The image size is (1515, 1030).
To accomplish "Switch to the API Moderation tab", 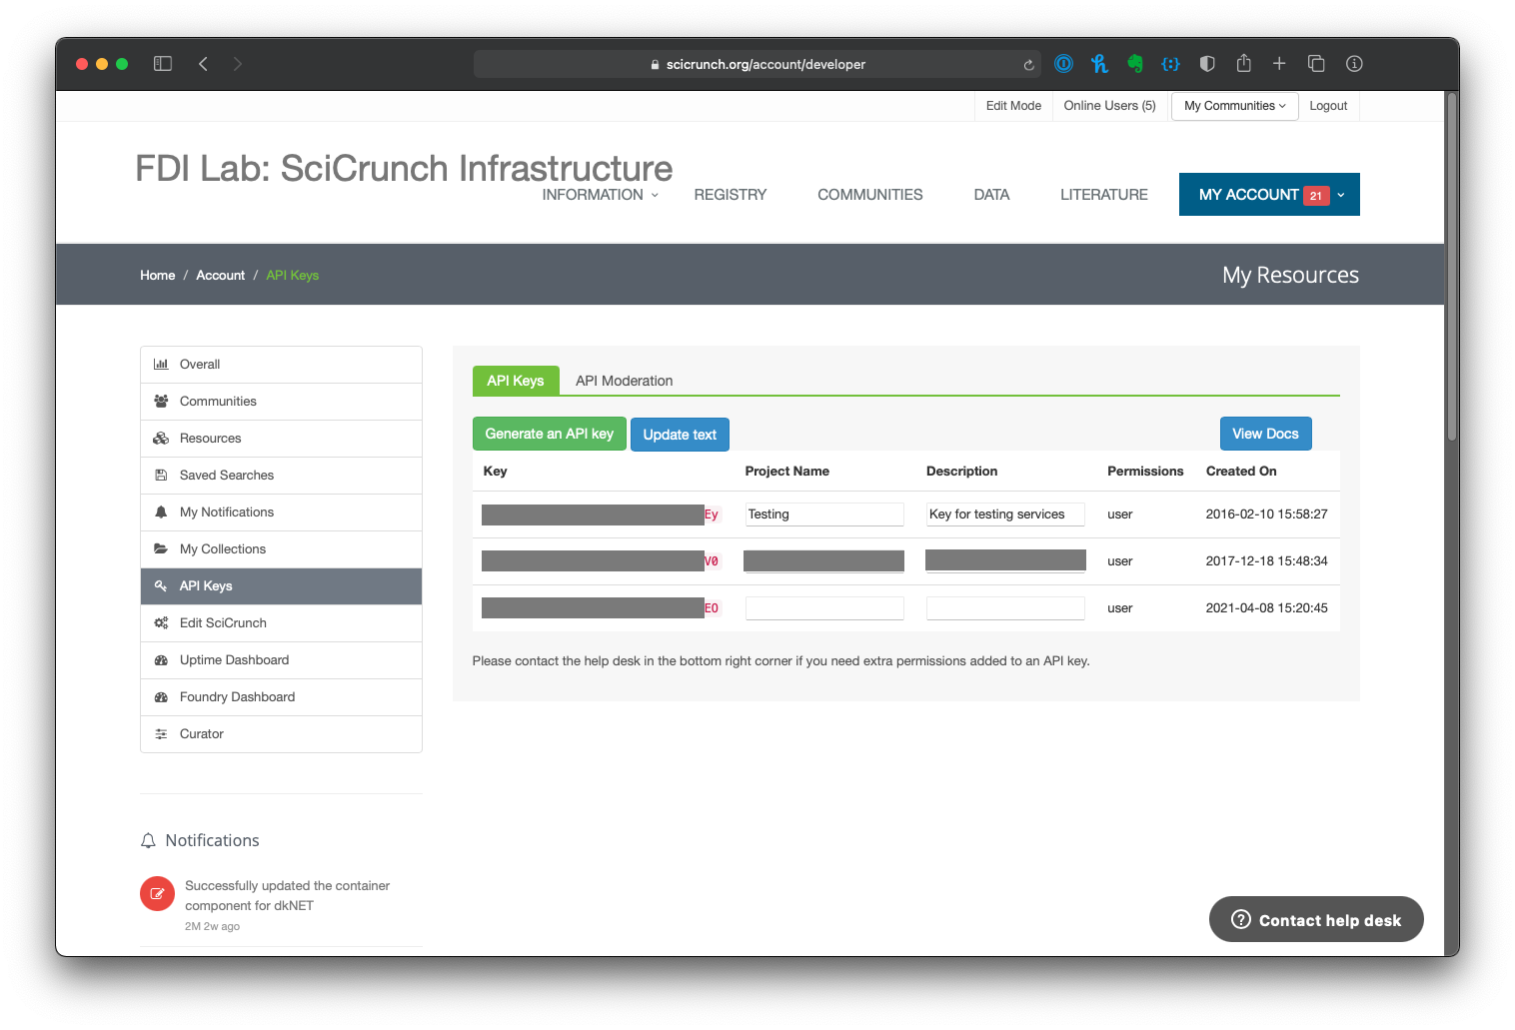I will (x=624, y=381).
